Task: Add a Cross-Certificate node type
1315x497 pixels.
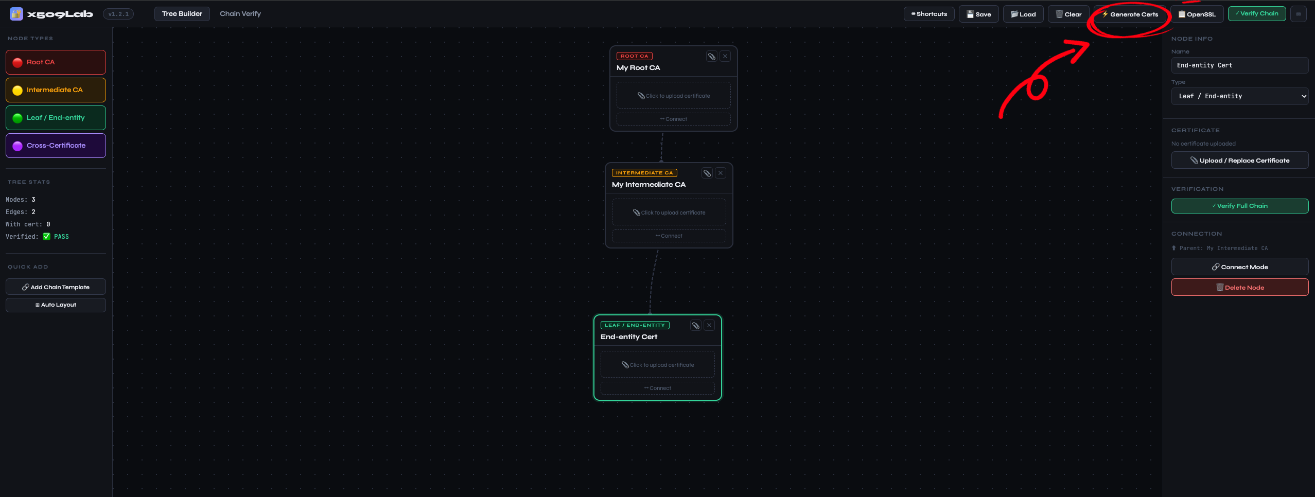Action: (56, 146)
